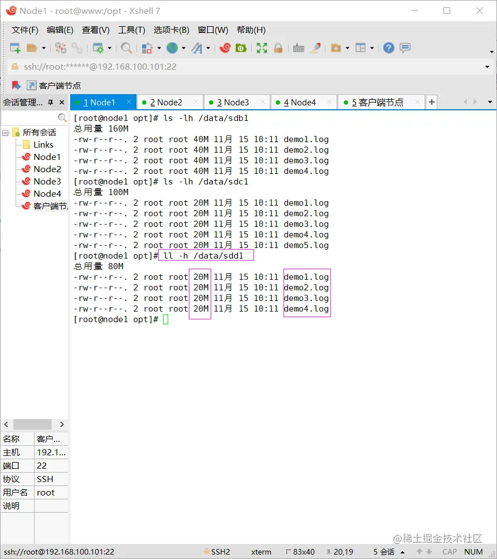Image resolution: width=497 pixels, height=559 pixels.
Task: Toggle full screen icon in toolbar
Action: (262, 48)
